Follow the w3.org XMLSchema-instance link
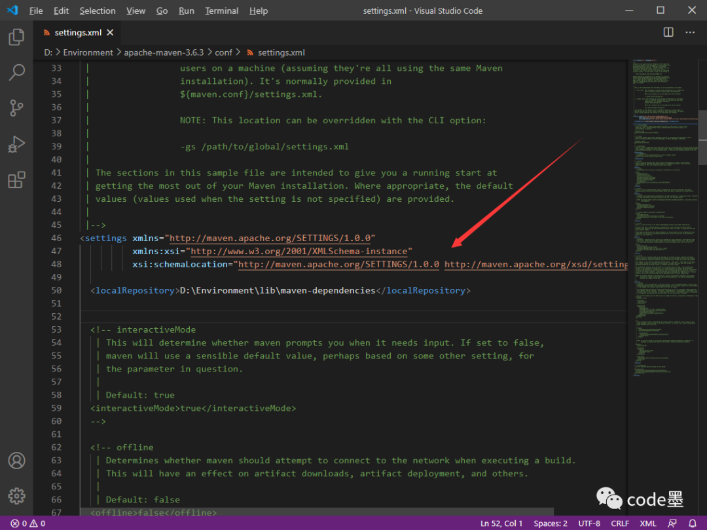The image size is (707, 530). pos(299,252)
